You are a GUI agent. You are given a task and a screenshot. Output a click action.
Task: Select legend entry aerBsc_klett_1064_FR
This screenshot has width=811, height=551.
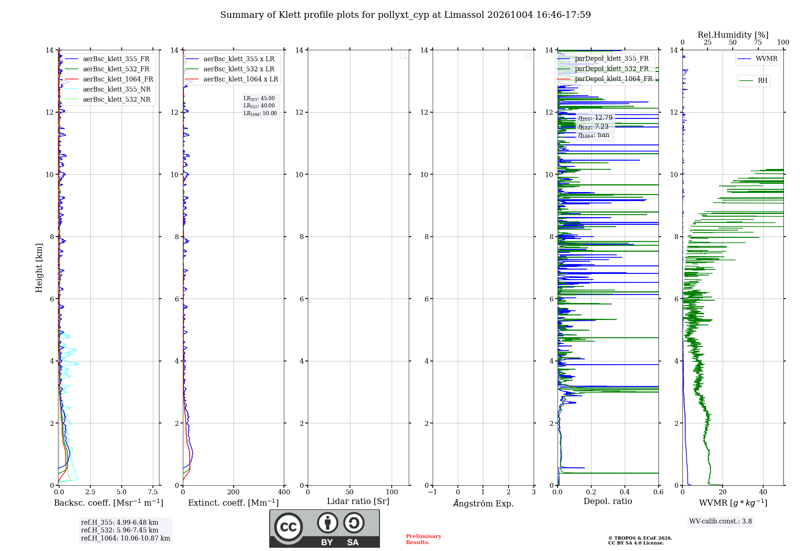tap(109, 79)
